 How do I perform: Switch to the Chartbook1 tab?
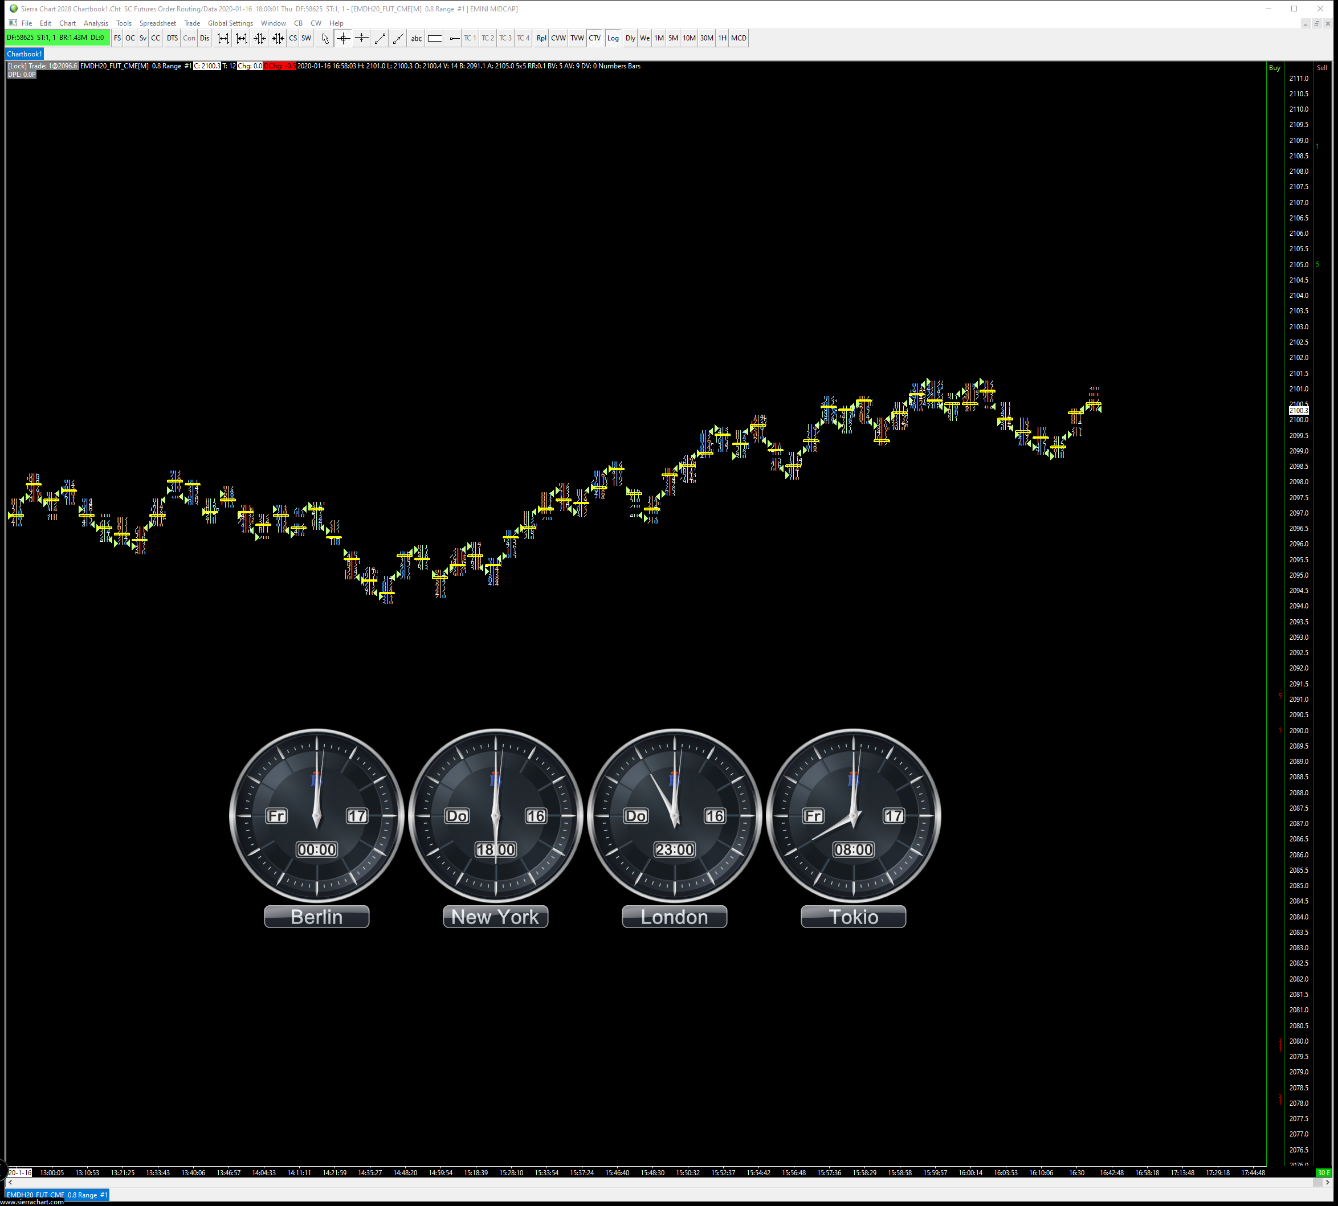pyautogui.click(x=25, y=54)
